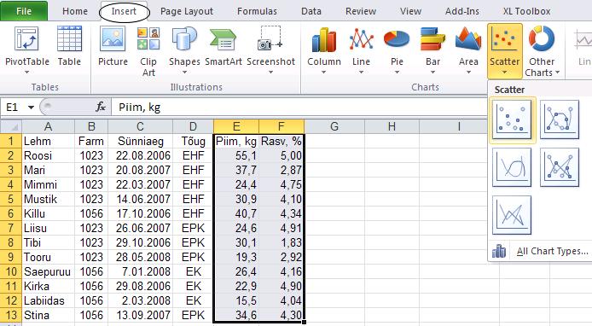Switch to Page Layout tab
The height and width of the screenshot is (326, 592).
coord(187,11)
